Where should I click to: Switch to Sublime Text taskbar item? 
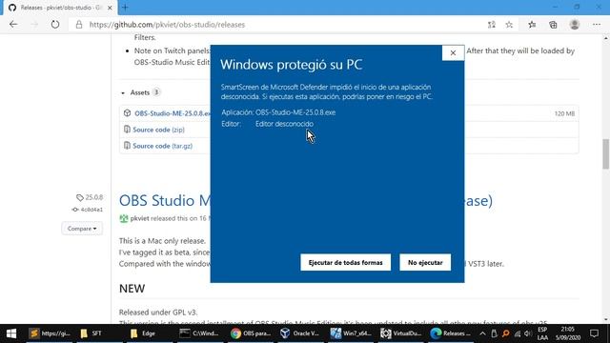(x=51, y=333)
